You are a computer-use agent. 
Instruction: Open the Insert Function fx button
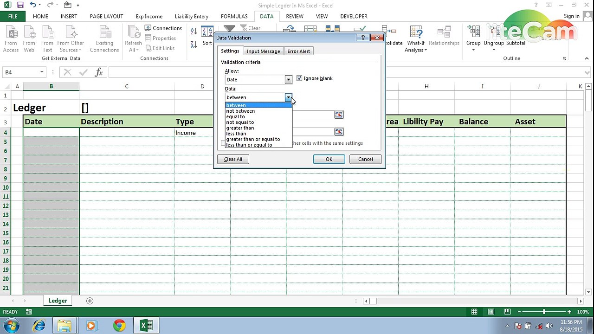(x=99, y=72)
